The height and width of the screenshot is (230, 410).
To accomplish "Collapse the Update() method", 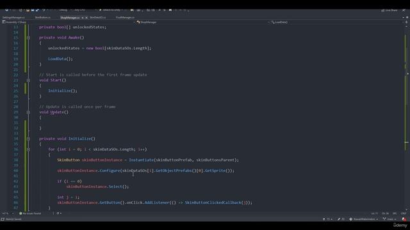I will click(28, 112).
